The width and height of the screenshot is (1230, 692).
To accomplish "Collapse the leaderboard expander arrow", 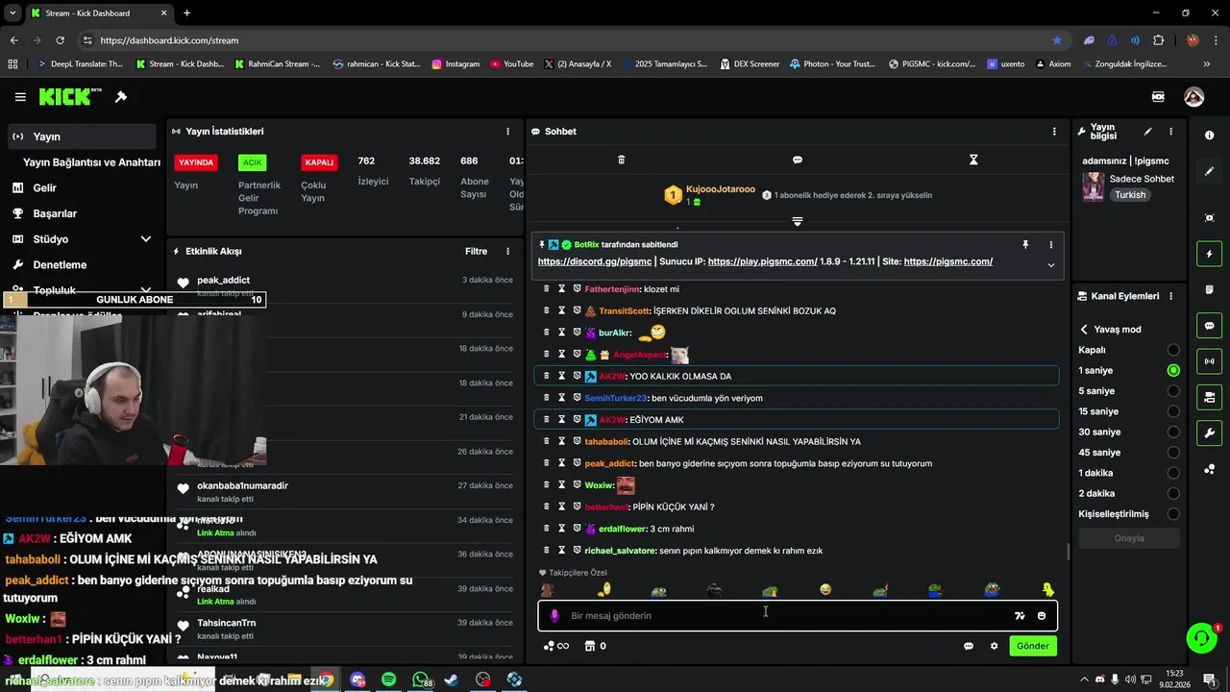I will coord(797,222).
